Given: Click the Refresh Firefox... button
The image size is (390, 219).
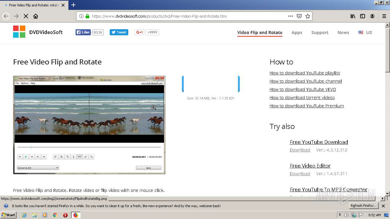Looking at the screenshot, I should [x=364, y=206].
